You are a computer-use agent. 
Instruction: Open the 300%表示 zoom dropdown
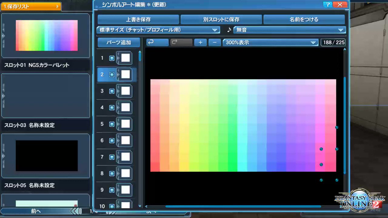270,42
